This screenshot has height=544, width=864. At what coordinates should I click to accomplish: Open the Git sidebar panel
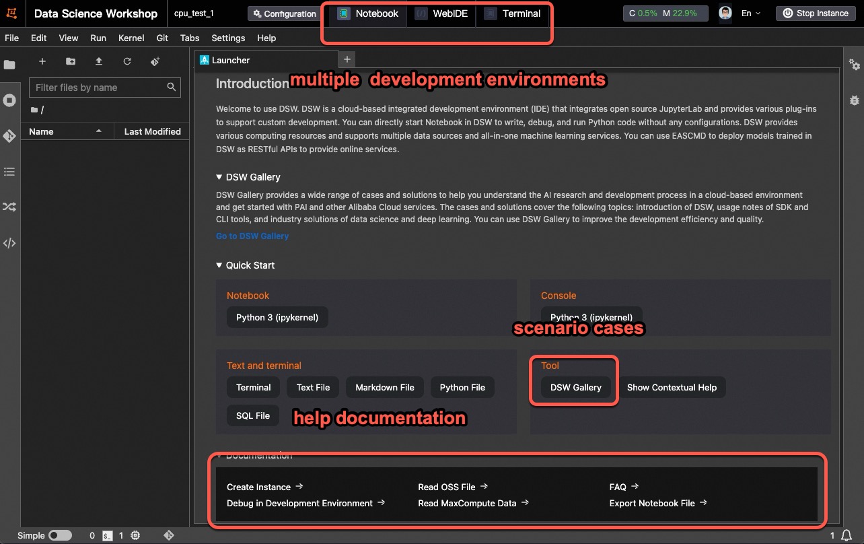point(9,136)
